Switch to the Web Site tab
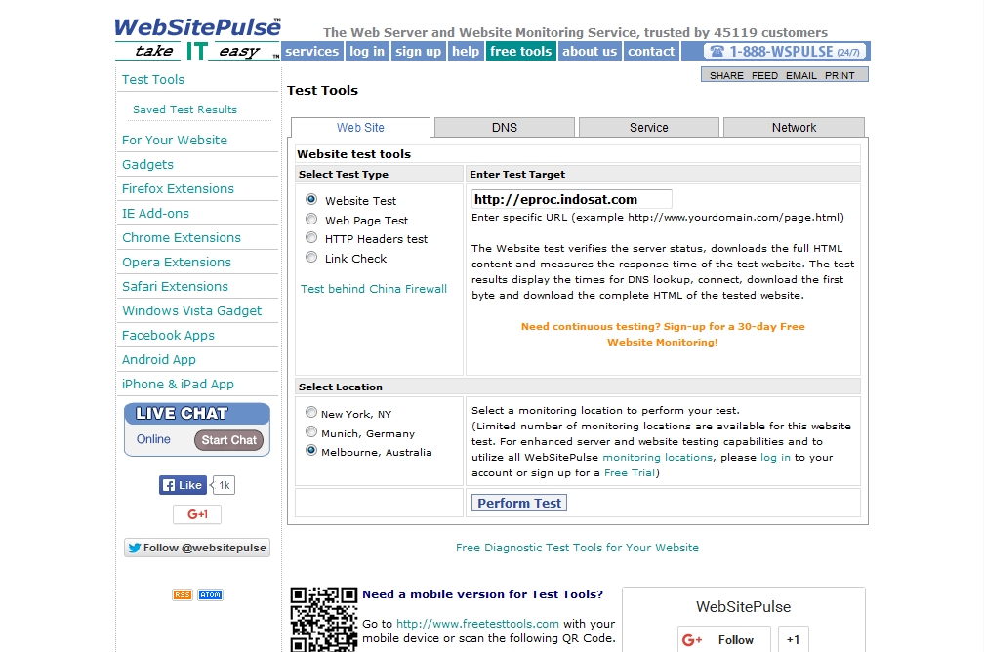The width and height of the screenshot is (984, 652). (360, 128)
